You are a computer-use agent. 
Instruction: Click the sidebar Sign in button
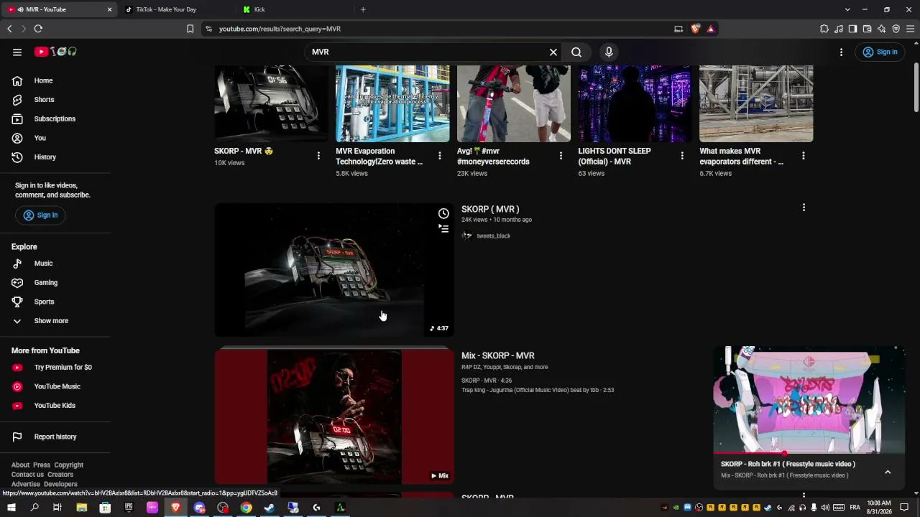[40, 215]
